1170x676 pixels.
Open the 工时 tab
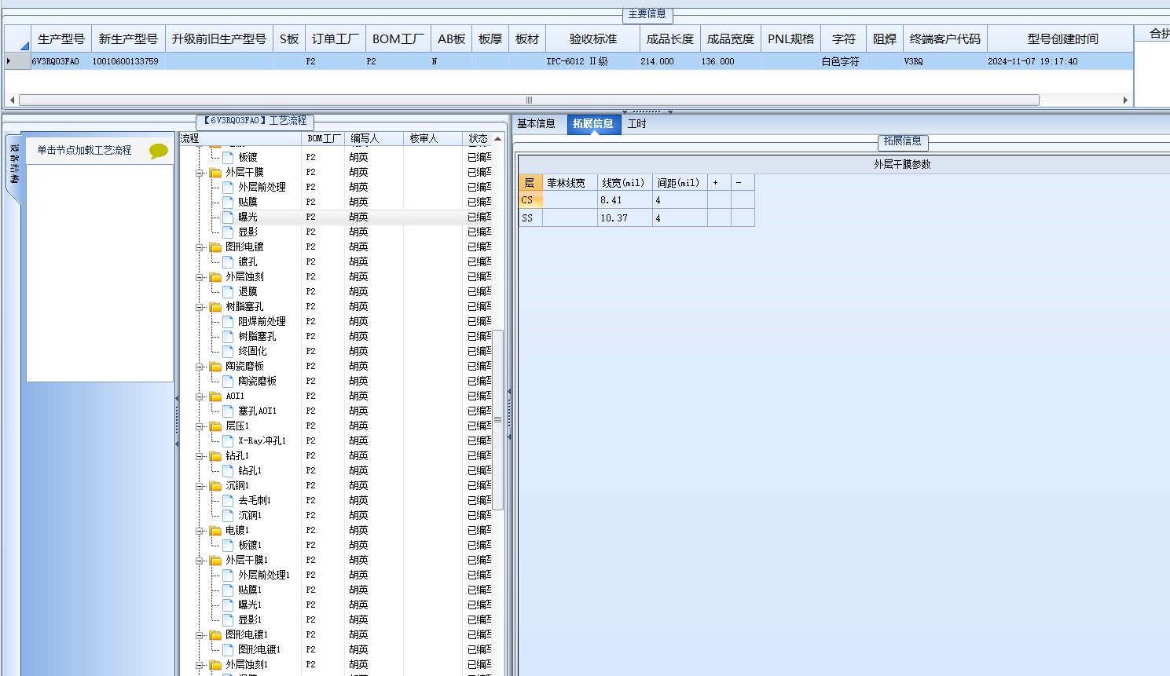tap(637, 123)
